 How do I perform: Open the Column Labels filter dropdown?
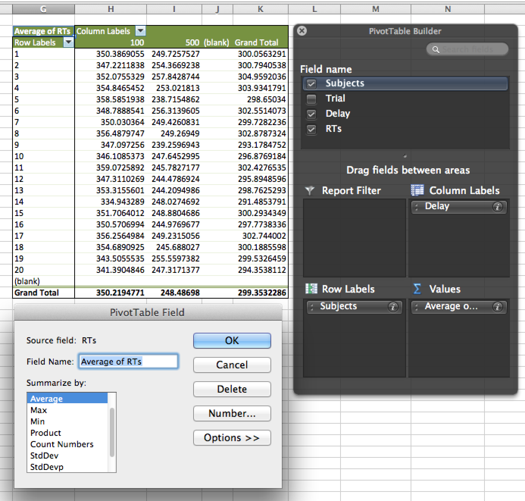click(x=140, y=31)
